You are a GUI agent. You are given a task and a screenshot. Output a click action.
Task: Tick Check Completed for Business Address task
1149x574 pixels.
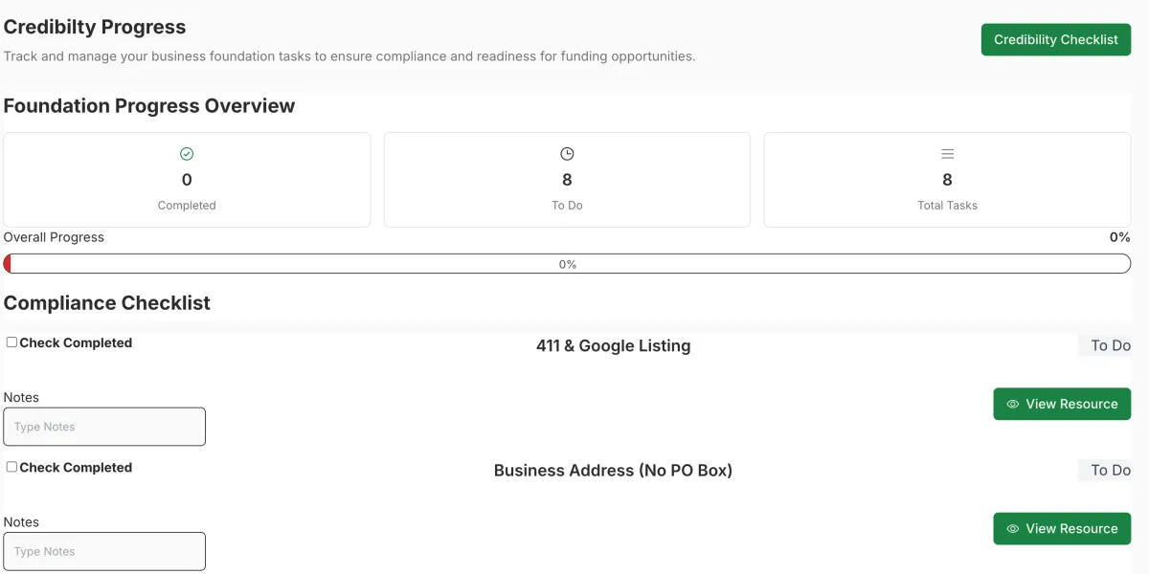[11, 467]
